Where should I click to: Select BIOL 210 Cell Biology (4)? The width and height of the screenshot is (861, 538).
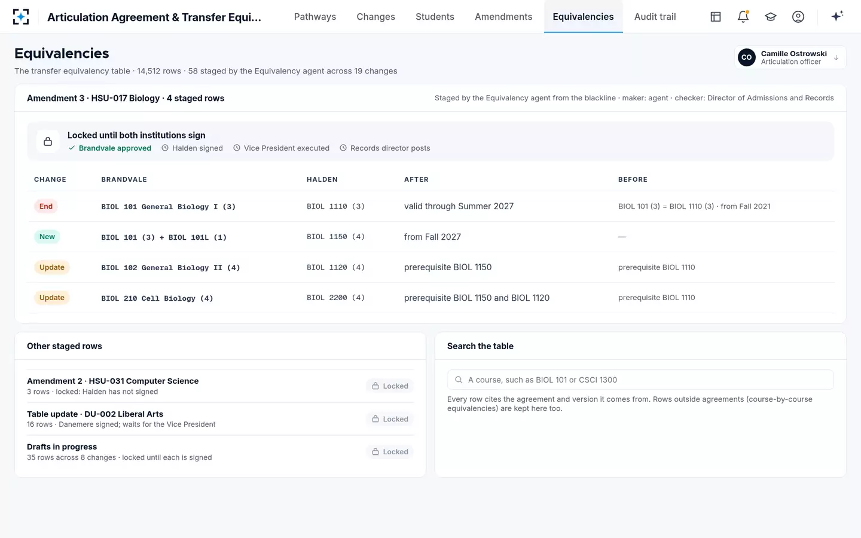pyautogui.click(x=157, y=298)
